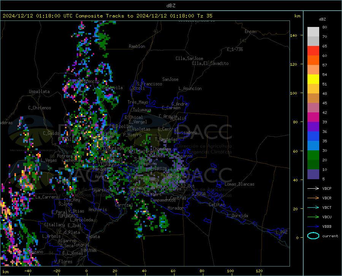Viewport: 342px width, 276px height.
Task: Click the Catitas place label
Action: point(217,205)
